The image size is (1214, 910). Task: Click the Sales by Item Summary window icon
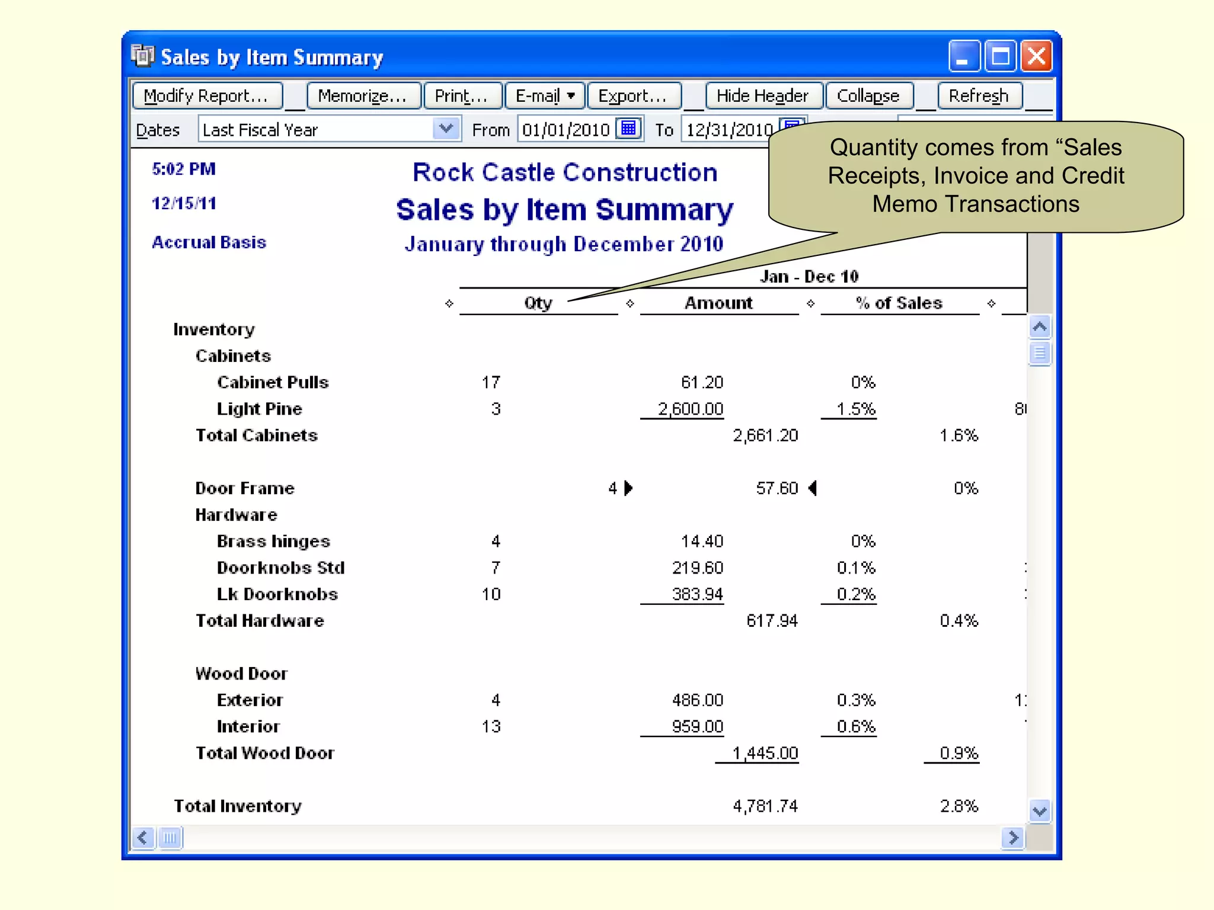[x=142, y=56]
